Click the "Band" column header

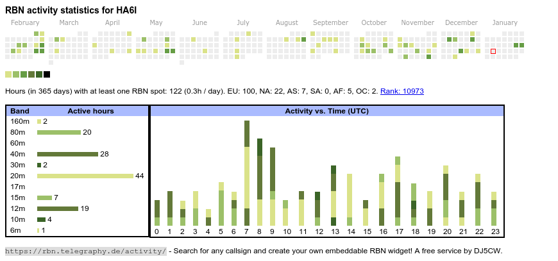point(20,111)
